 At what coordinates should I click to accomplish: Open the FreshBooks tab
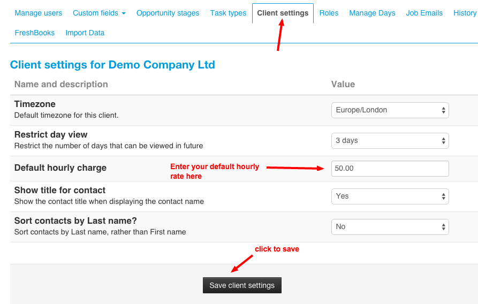[x=34, y=33]
